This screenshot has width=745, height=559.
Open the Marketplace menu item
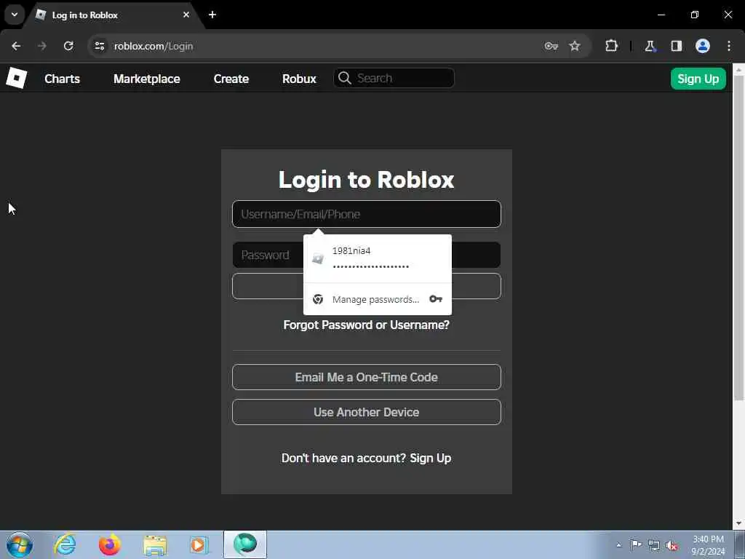[x=147, y=79]
